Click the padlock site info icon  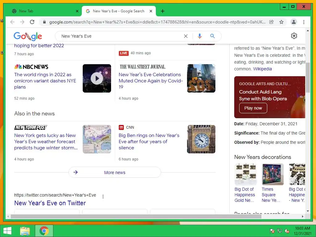44,22
